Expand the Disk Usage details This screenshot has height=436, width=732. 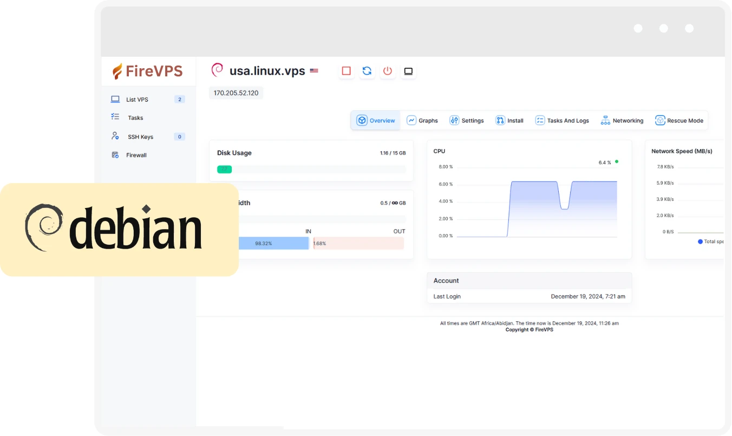[234, 153]
